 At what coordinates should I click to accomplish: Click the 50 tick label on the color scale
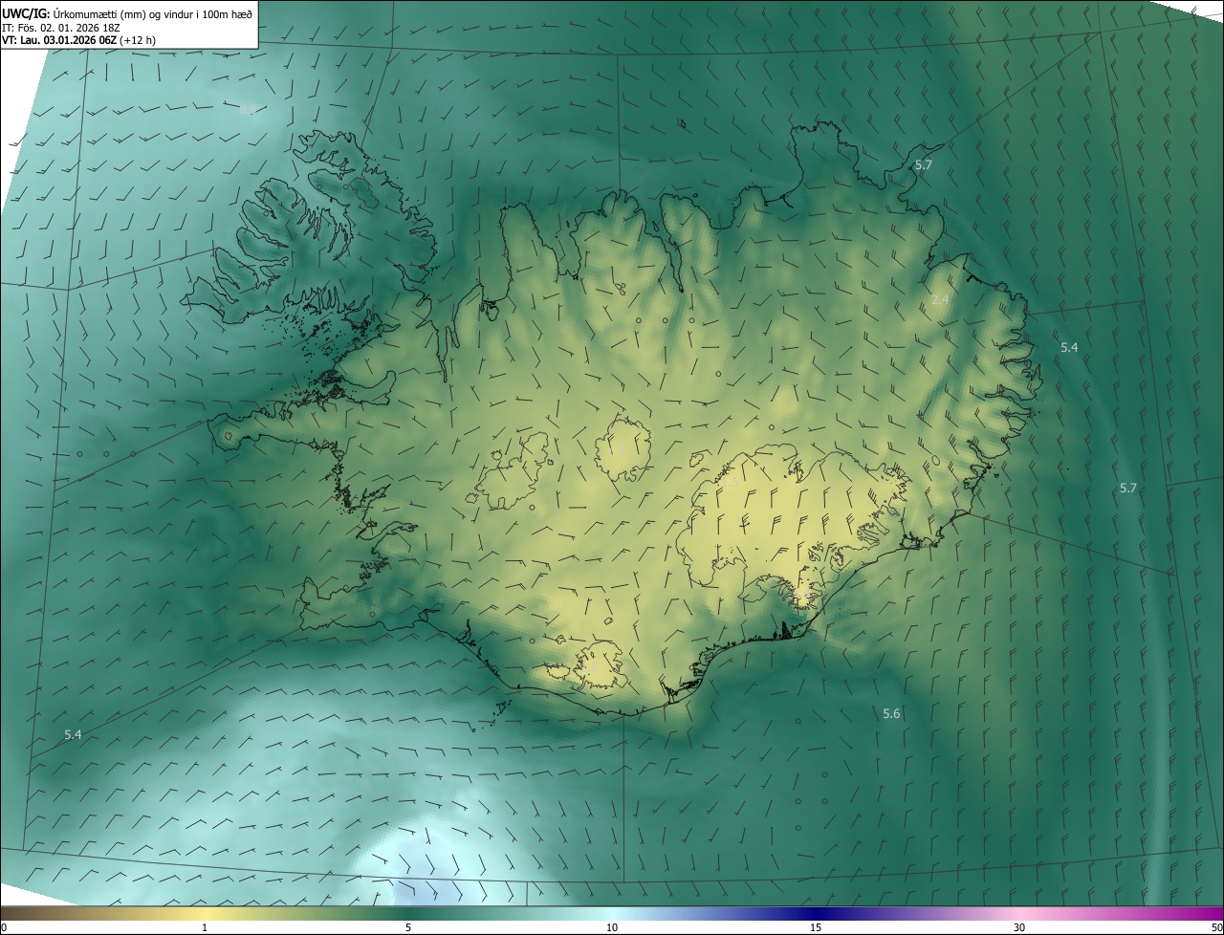1216,927
